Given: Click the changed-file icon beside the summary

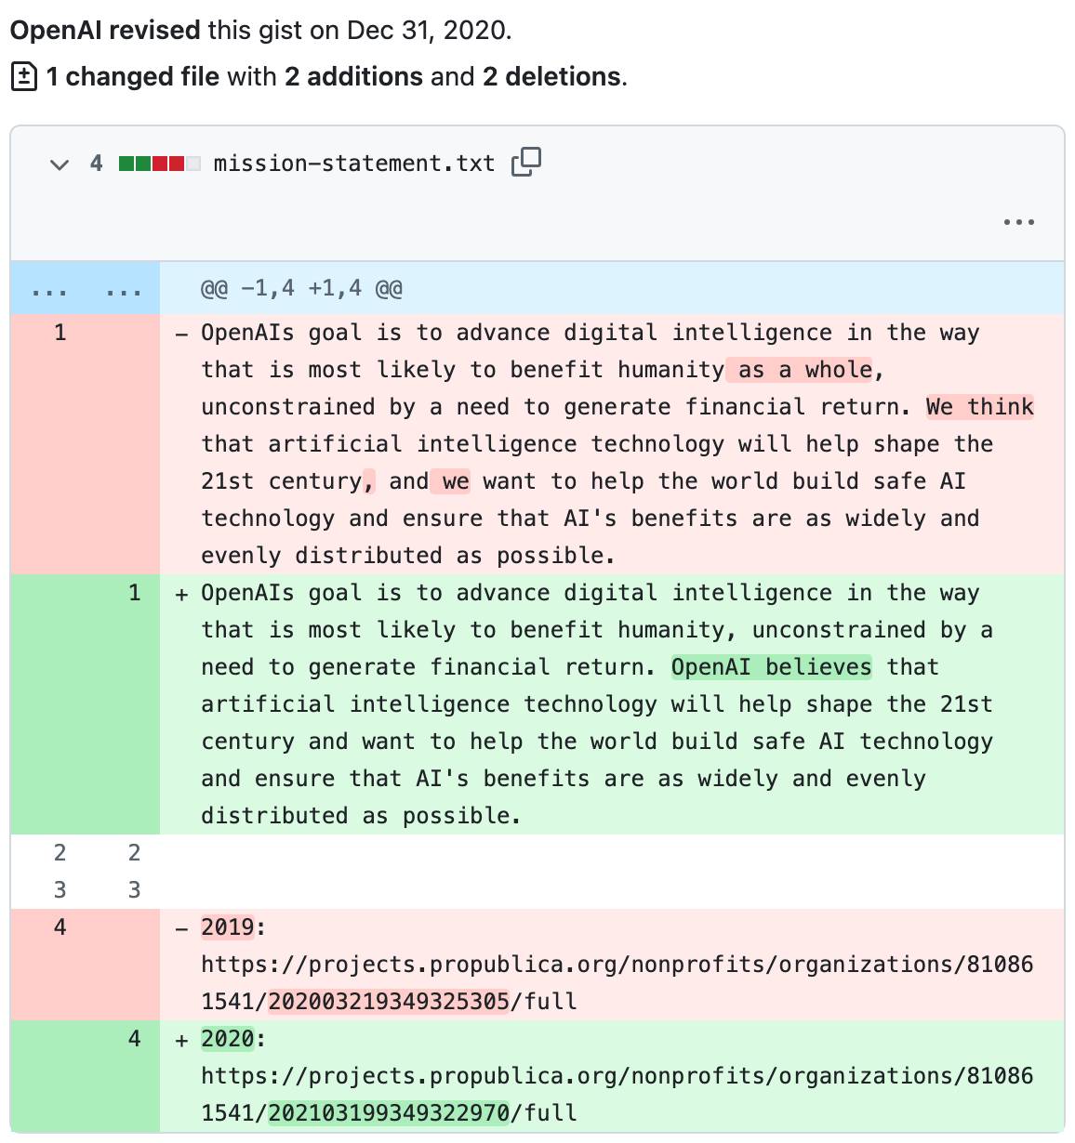Looking at the screenshot, I should (22, 76).
